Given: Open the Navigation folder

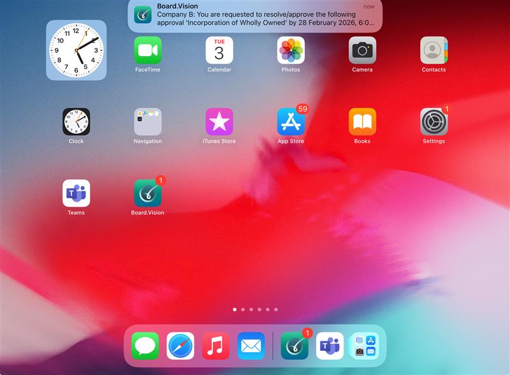Looking at the screenshot, I should pos(148,122).
